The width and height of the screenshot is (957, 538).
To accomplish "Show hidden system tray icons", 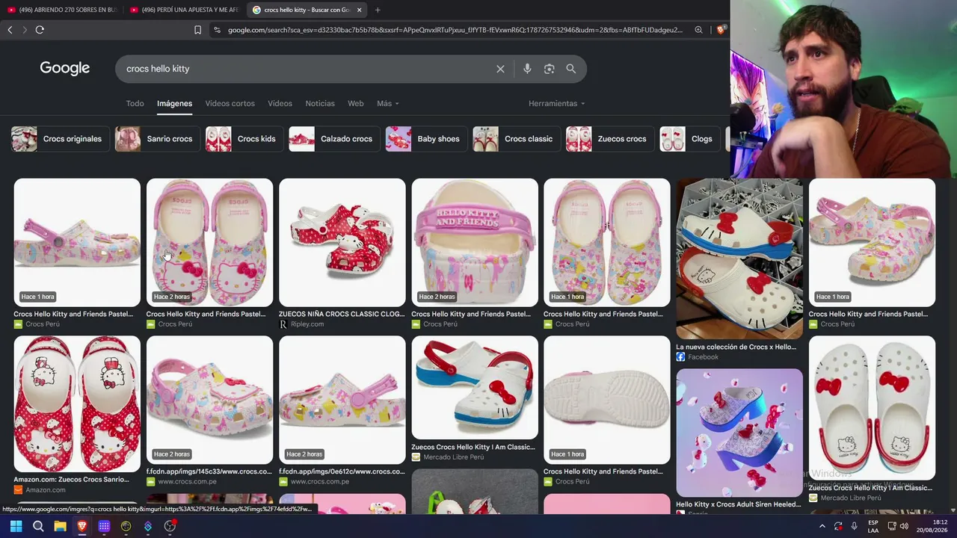I will [822, 526].
